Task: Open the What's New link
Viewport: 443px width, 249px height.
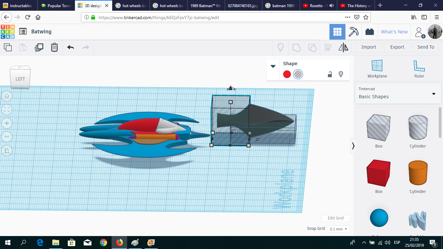Action: 394,32
